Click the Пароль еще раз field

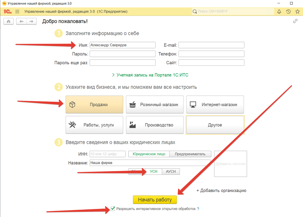(x=122, y=63)
